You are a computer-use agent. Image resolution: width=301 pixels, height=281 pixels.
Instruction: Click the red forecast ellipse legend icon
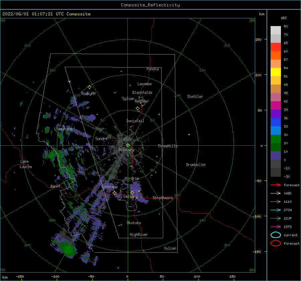pyautogui.click(x=276, y=243)
